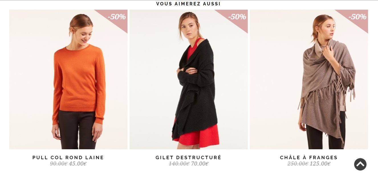Click the discounted 45.00€ price
Image resolution: width=378 pixels, height=174 pixels.
click(x=78, y=164)
